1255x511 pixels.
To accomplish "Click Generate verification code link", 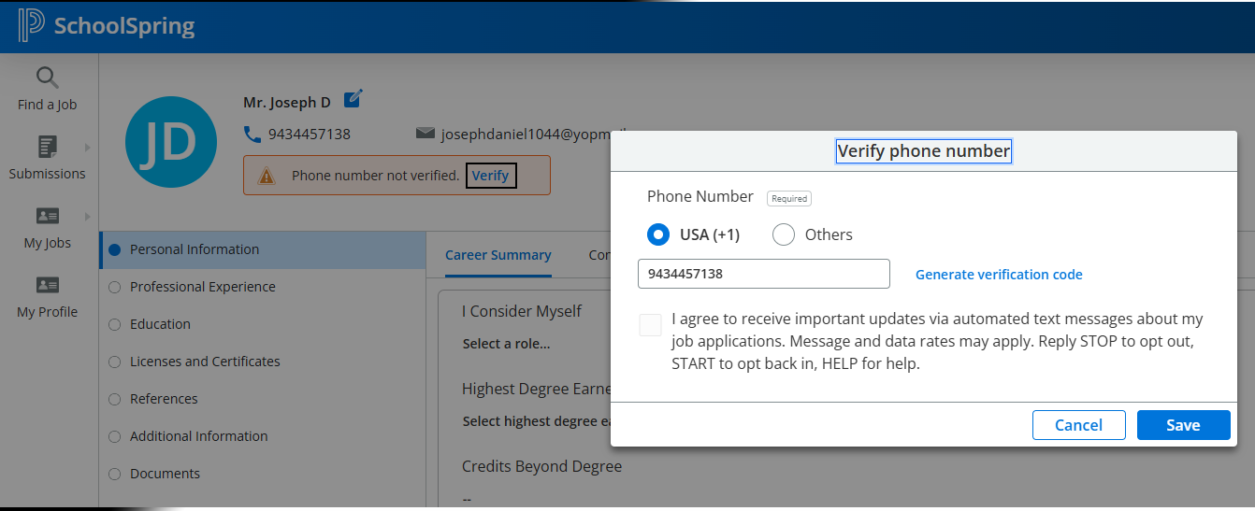I will tap(999, 275).
